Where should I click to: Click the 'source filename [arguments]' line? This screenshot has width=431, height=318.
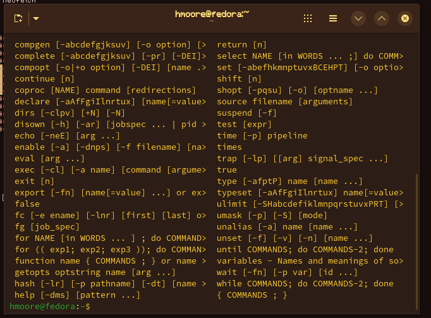click(284, 102)
